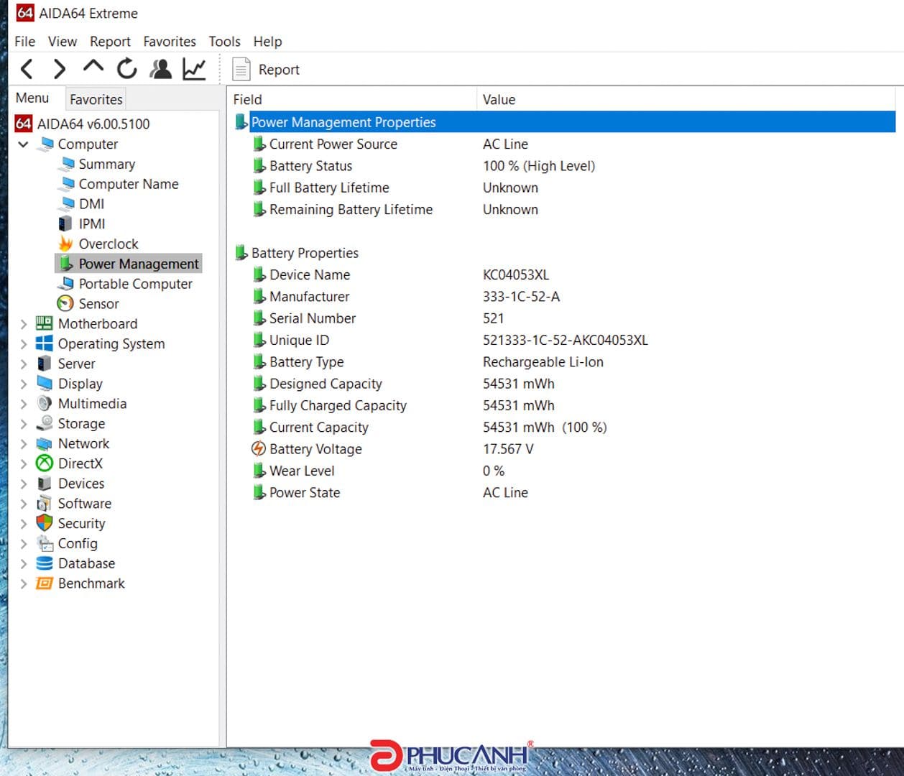904x776 pixels.
Task: Click the DirectX Xbox icon in the tree
Action: 45,463
